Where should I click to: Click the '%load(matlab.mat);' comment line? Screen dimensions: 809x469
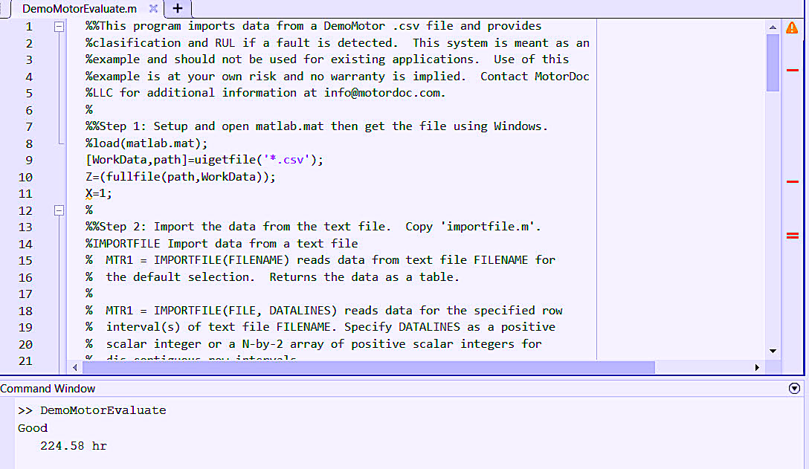[146, 143]
